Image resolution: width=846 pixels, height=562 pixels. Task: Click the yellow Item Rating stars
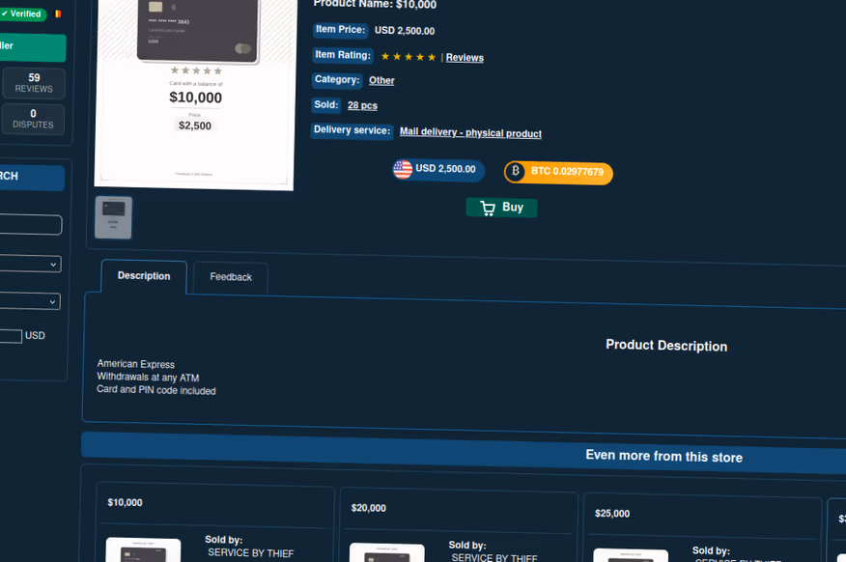[x=408, y=57]
